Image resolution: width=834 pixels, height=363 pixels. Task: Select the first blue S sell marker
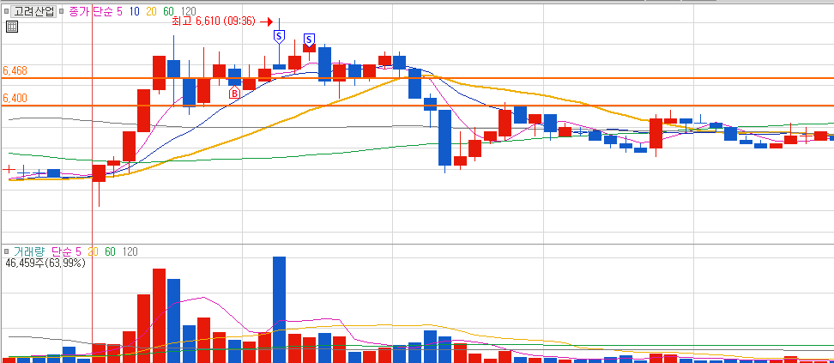pos(279,36)
